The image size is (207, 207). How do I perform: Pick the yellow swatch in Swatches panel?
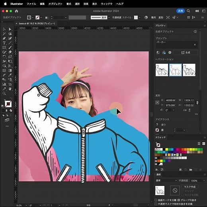click(x=167, y=149)
